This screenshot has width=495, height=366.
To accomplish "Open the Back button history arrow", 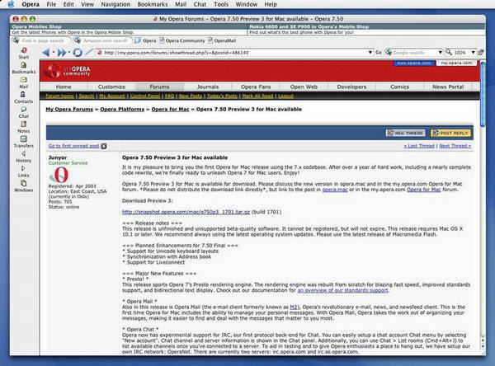I will click(x=54, y=52).
